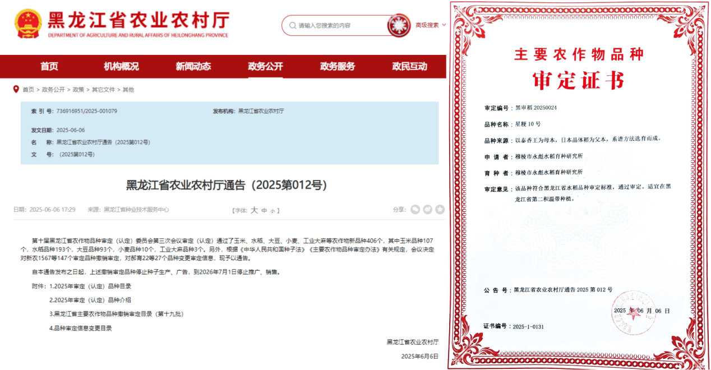This screenshot has width=711, height=370.
Task: Click the 审定证书 certificate image
Action: point(579,185)
